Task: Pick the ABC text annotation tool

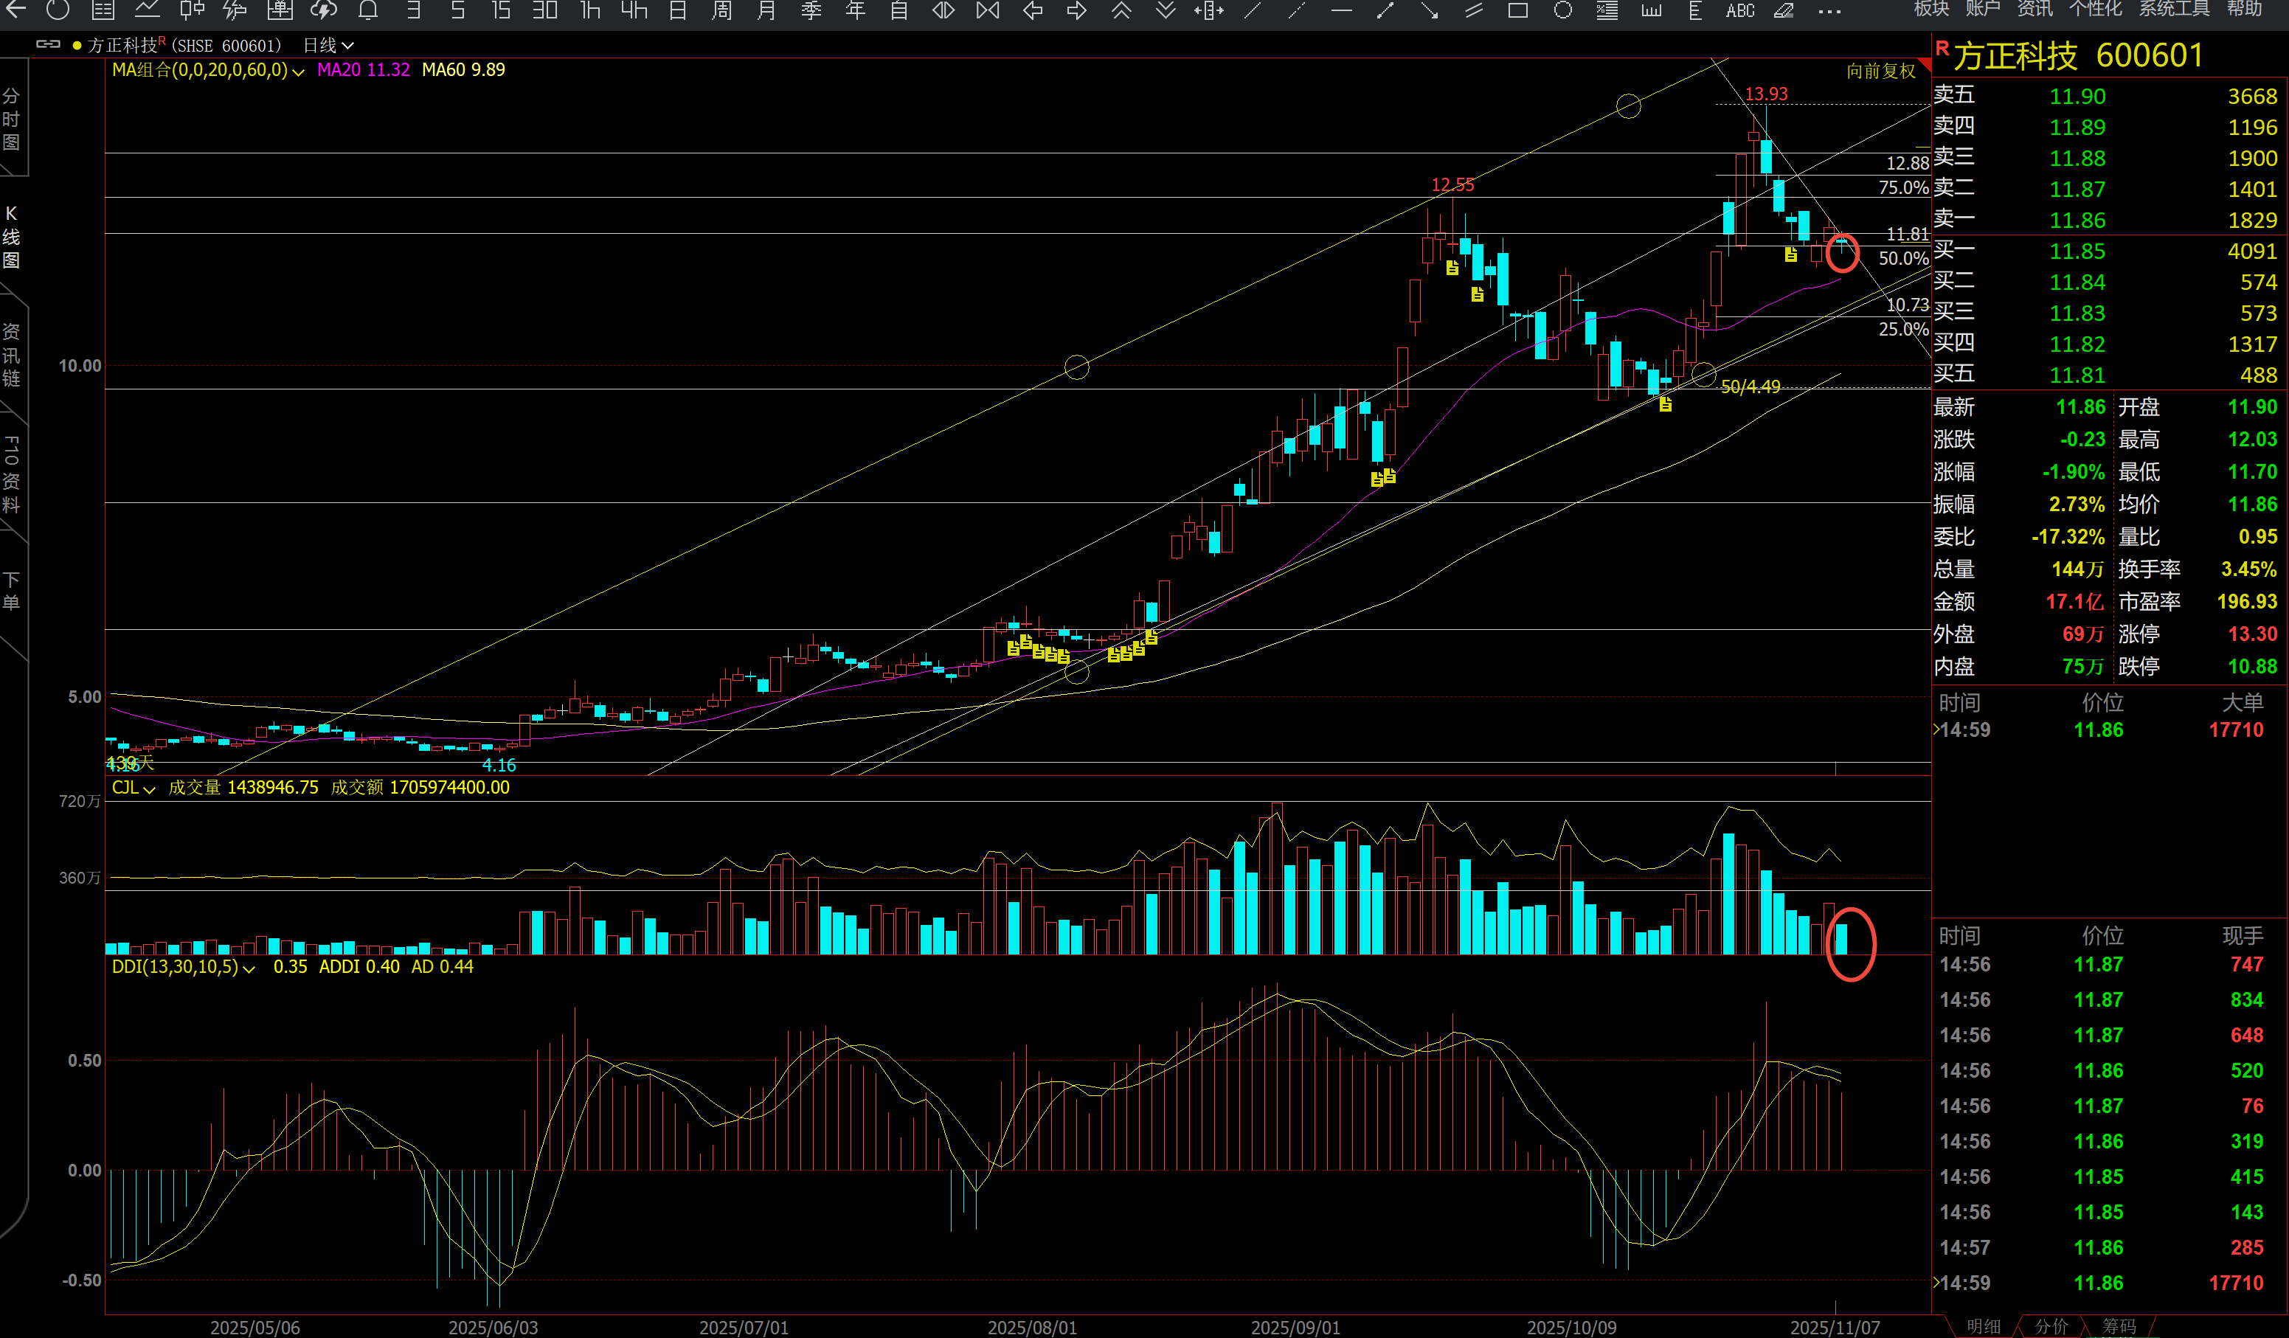Action: tap(1739, 11)
